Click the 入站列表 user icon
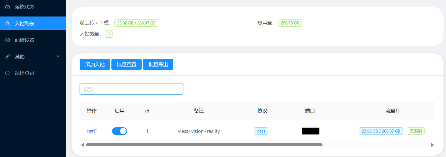 pyautogui.click(x=8, y=24)
